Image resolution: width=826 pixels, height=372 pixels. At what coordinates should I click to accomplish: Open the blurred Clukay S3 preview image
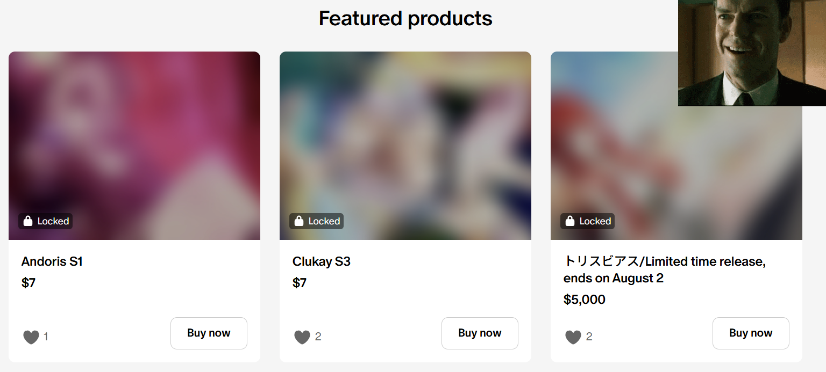[405, 134]
